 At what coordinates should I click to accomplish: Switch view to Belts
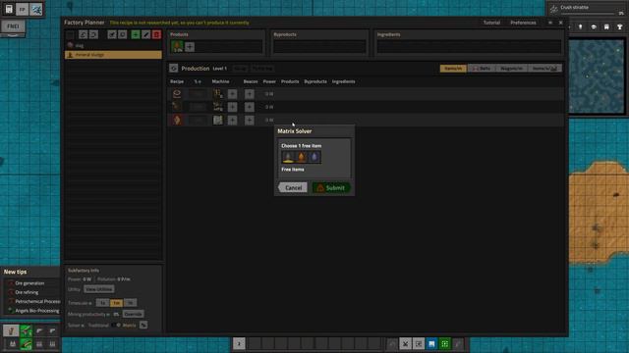[x=483, y=69]
